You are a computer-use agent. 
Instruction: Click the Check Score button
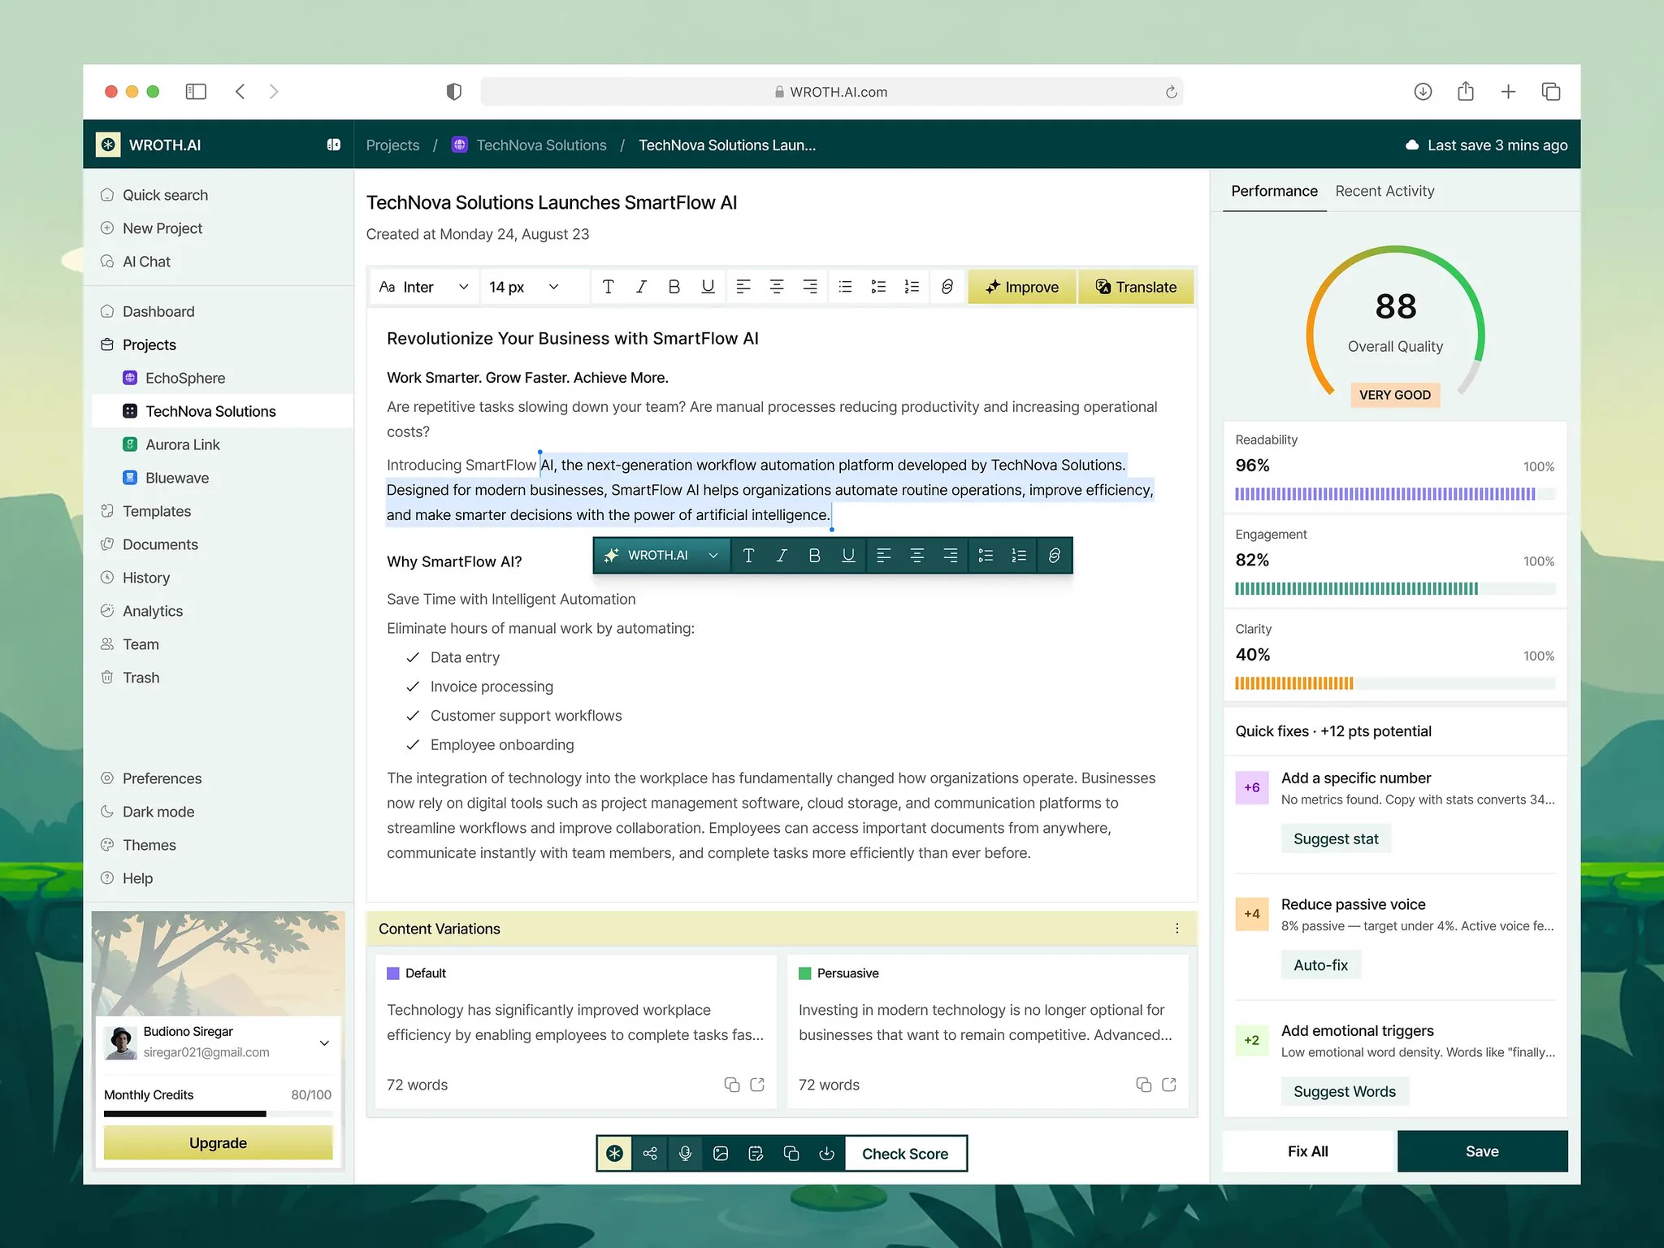(x=905, y=1154)
